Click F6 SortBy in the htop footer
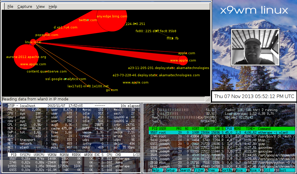 pyautogui.click(x=225, y=170)
